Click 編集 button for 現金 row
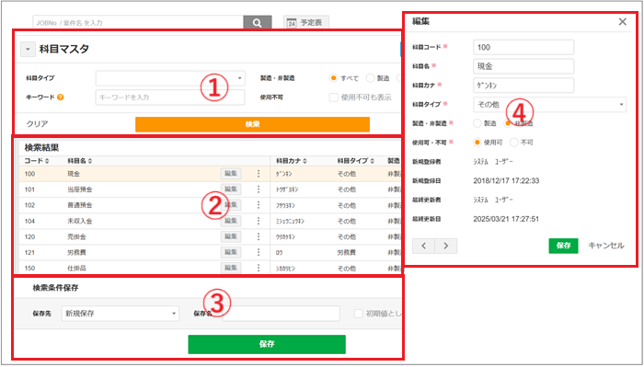 coord(231,174)
